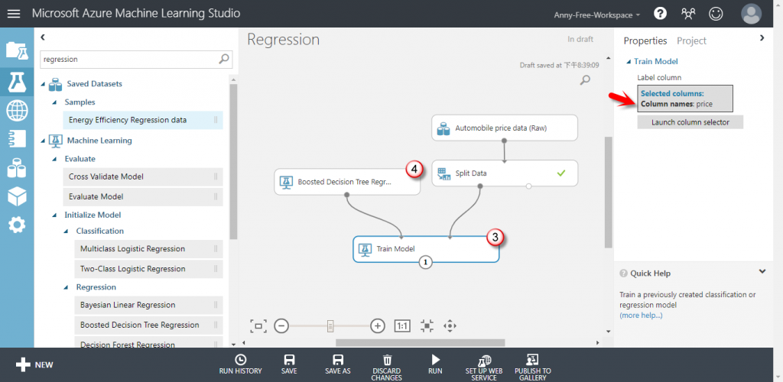This screenshot has width=783, height=382.
Task: Click the zoom in plus button
Action: click(x=378, y=326)
